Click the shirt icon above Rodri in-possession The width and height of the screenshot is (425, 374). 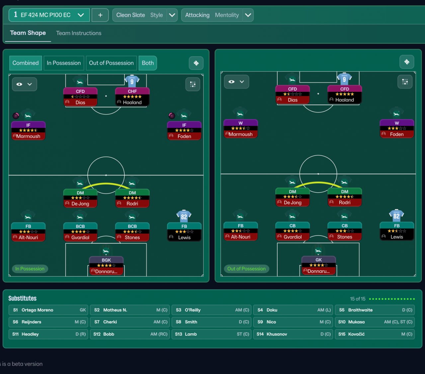132,183
